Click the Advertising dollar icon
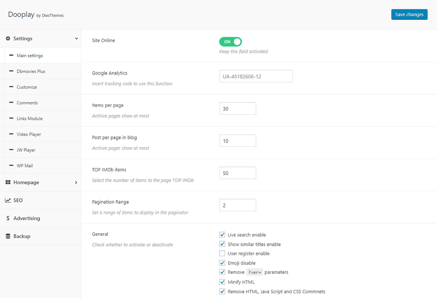437x298 pixels. click(8, 218)
